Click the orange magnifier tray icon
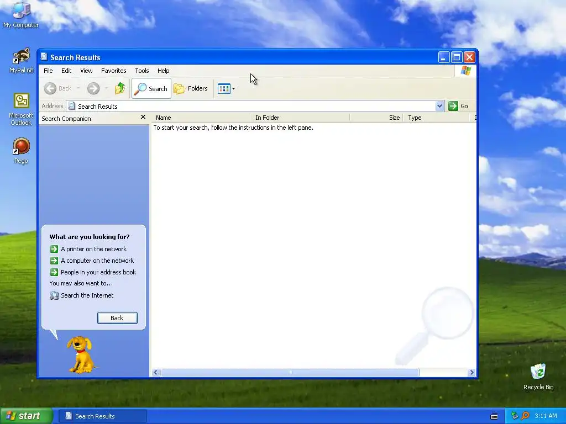Image resolution: width=566 pixels, height=424 pixels. coord(525,416)
